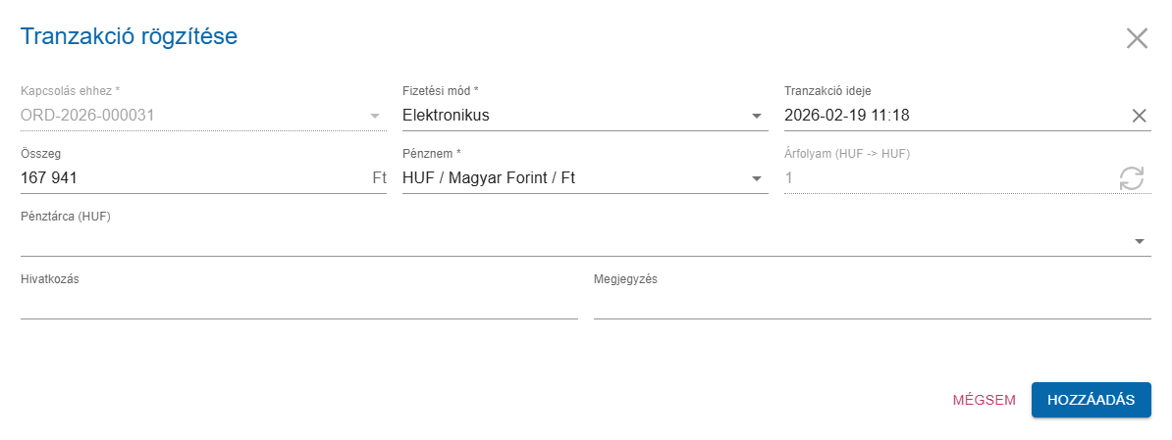Open the Fizetési mód dropdown arrow
Viewport: 1172px width, 440px height.
[757, 116]
